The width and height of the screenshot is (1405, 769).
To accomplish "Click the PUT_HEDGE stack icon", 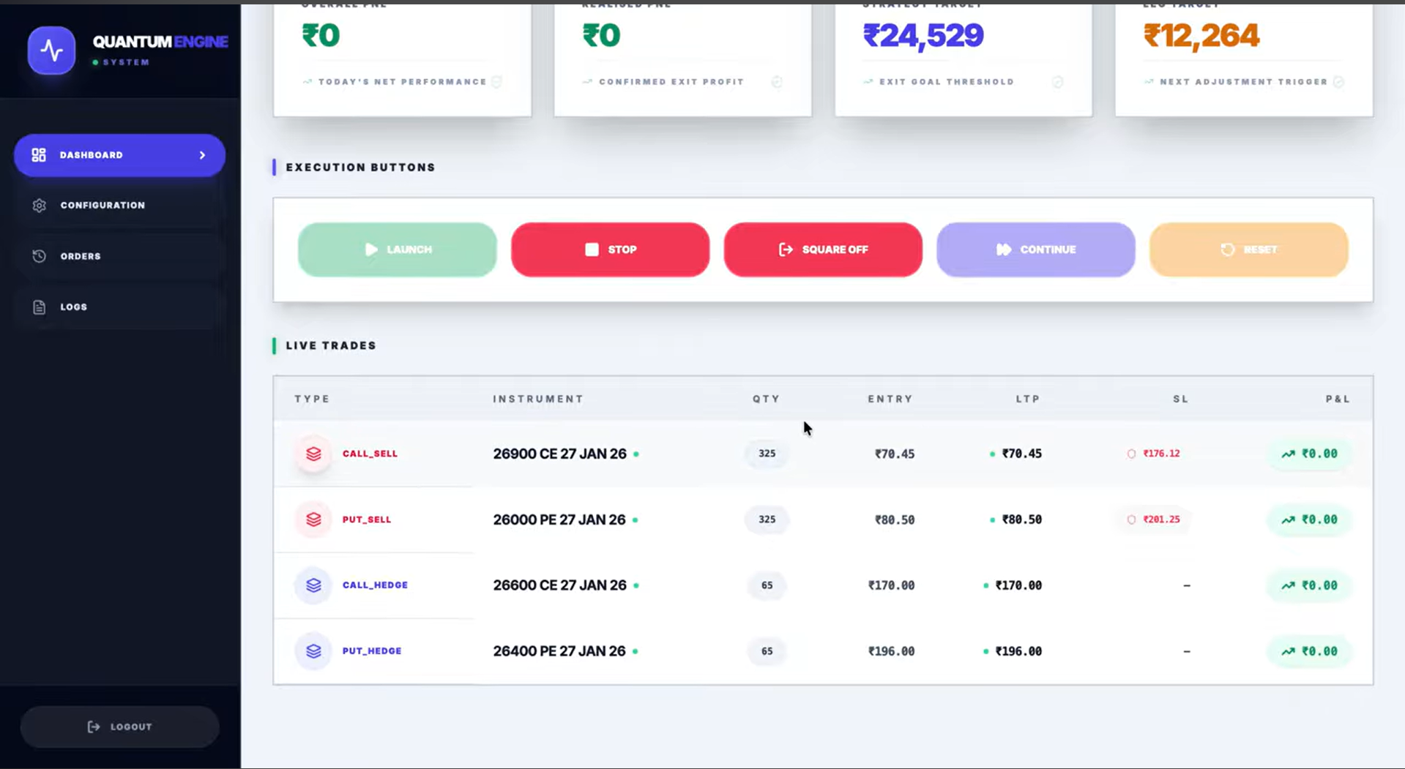I will pos(313,650).
